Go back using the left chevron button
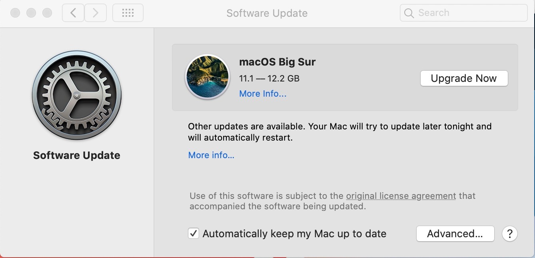The image size is (535, 258). [73, 13]
